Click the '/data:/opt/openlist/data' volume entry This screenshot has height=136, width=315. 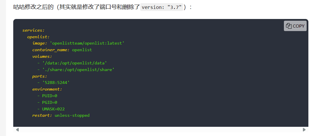point(75,63)
